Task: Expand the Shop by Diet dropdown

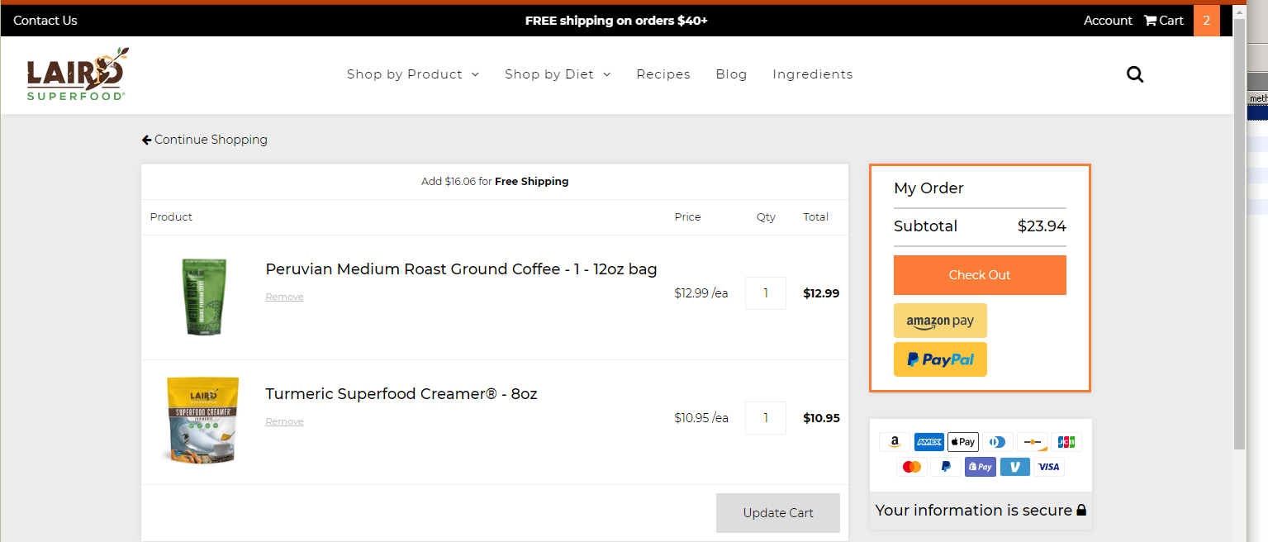Action: click(x=558, y=74)
